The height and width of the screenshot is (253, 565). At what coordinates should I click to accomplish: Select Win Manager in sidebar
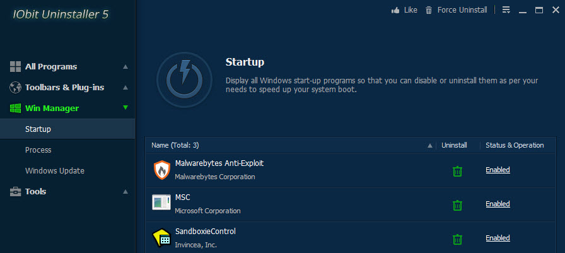pyautogui.click(x=52, y=108)
